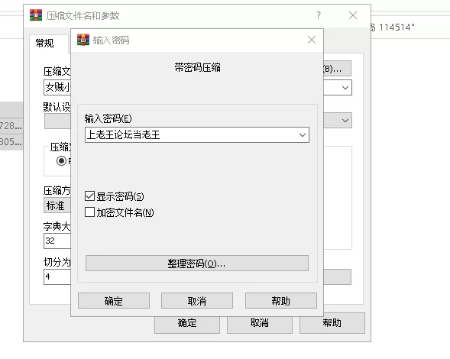The height and width of the screenshot is (359, 450).
Task: Close the 压缩文件名和参数 window
Action: click(x=353, y=15)
